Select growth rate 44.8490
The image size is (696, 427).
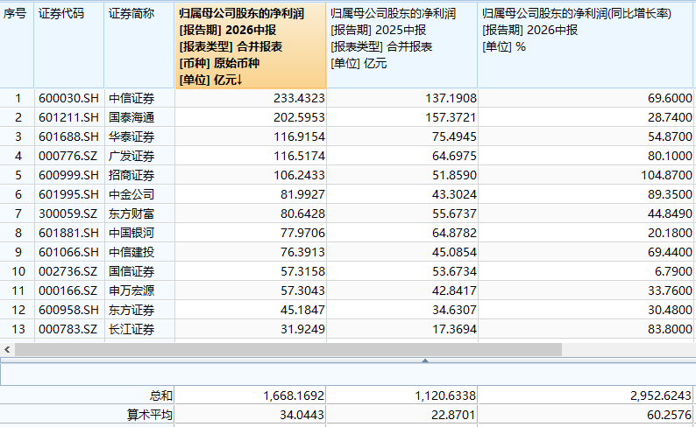[x=670, y=213]
